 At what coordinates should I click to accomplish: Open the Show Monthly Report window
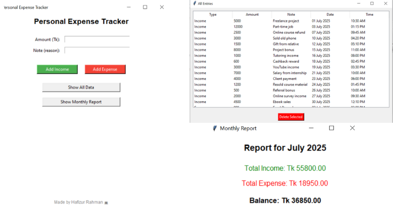tap(81, 102)
